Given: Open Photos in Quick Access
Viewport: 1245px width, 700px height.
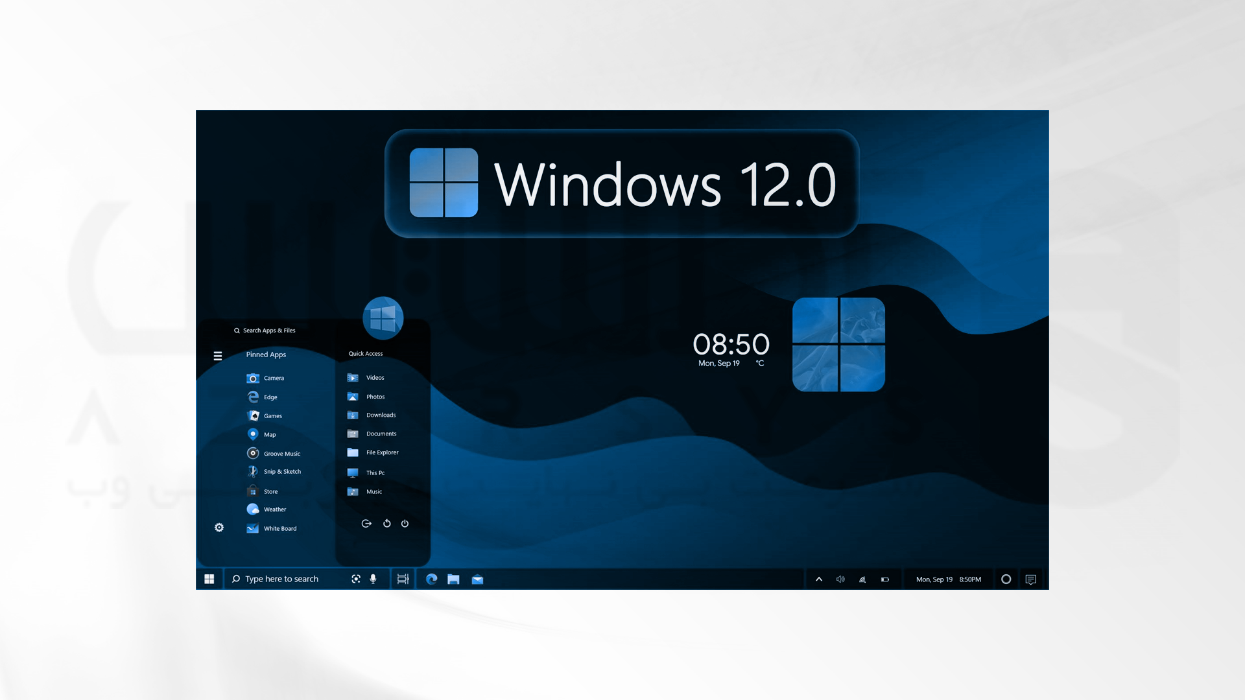Looking at the screenshot, I should pyautogui.click(x=366, y=397).
